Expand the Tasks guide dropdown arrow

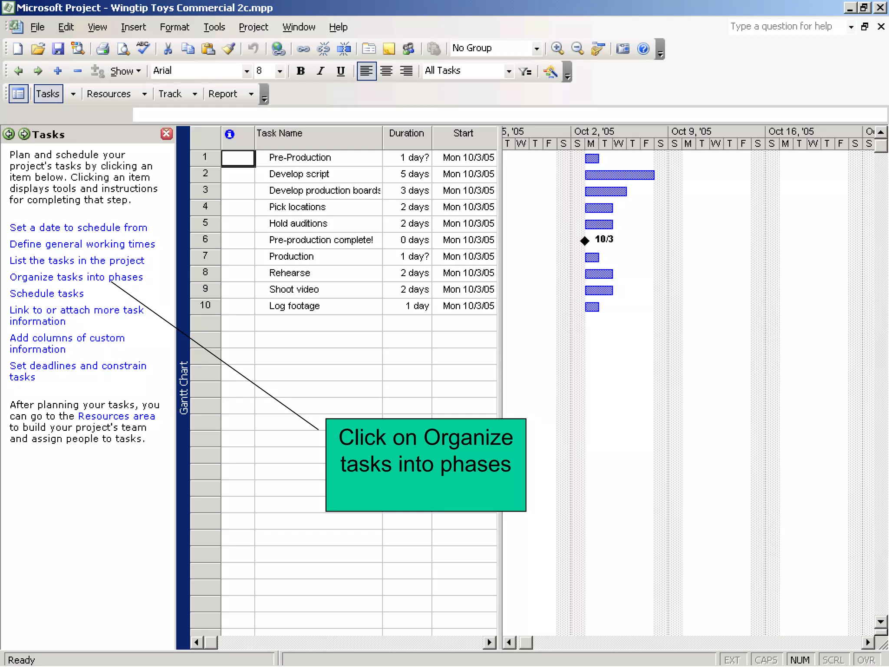pyautogui.click(x=73, y=94)
